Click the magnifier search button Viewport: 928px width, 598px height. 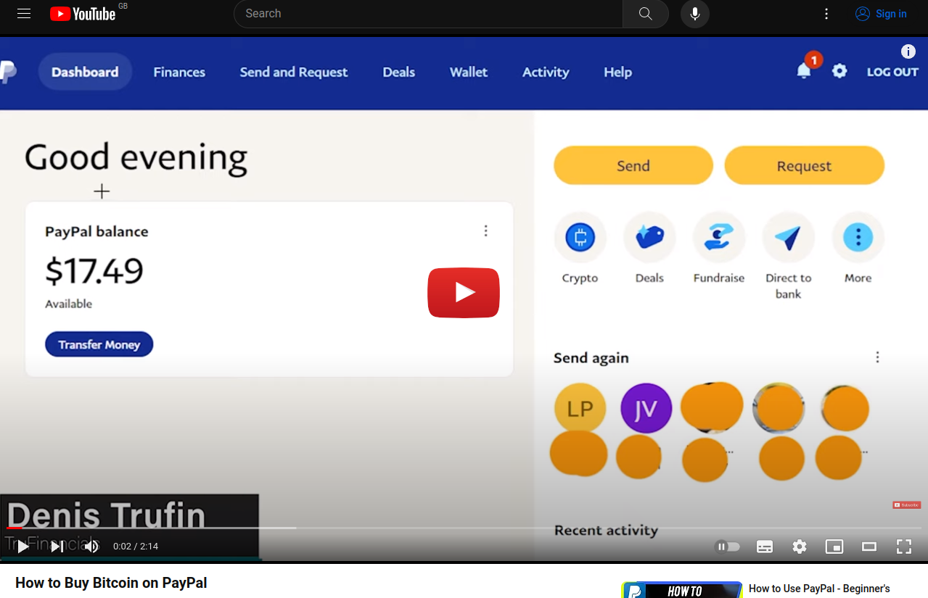[645, 14]
